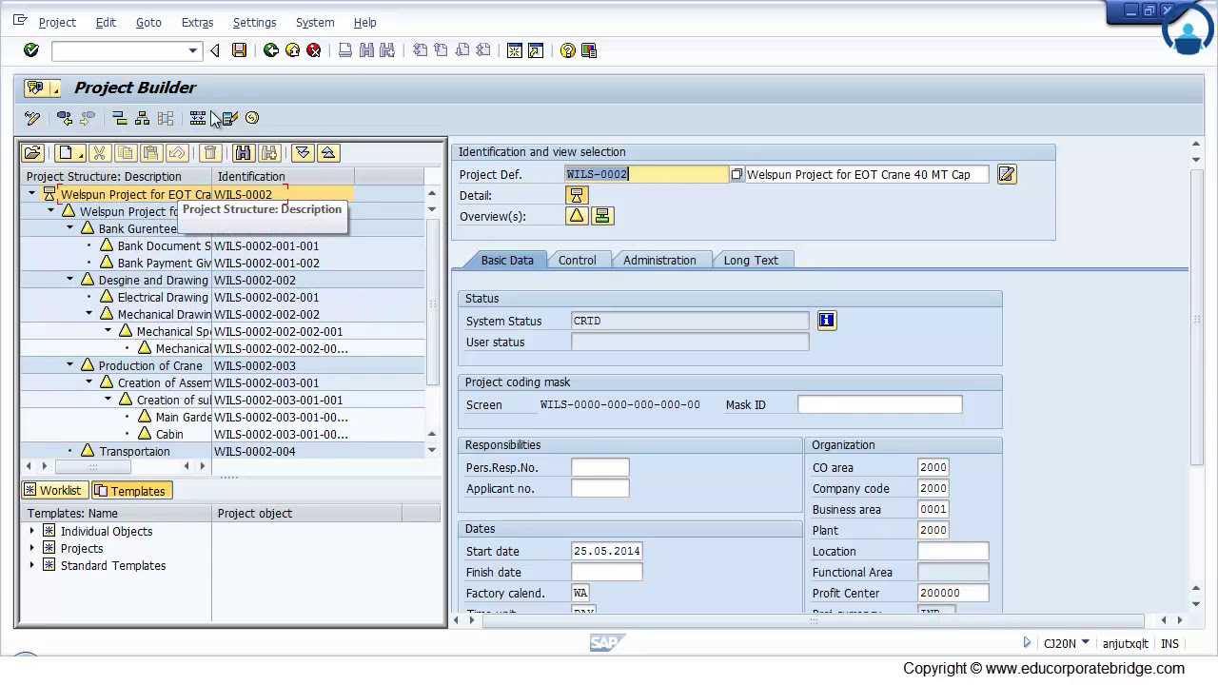
Task: Expand the Projects template node
Action: point(31,548)
